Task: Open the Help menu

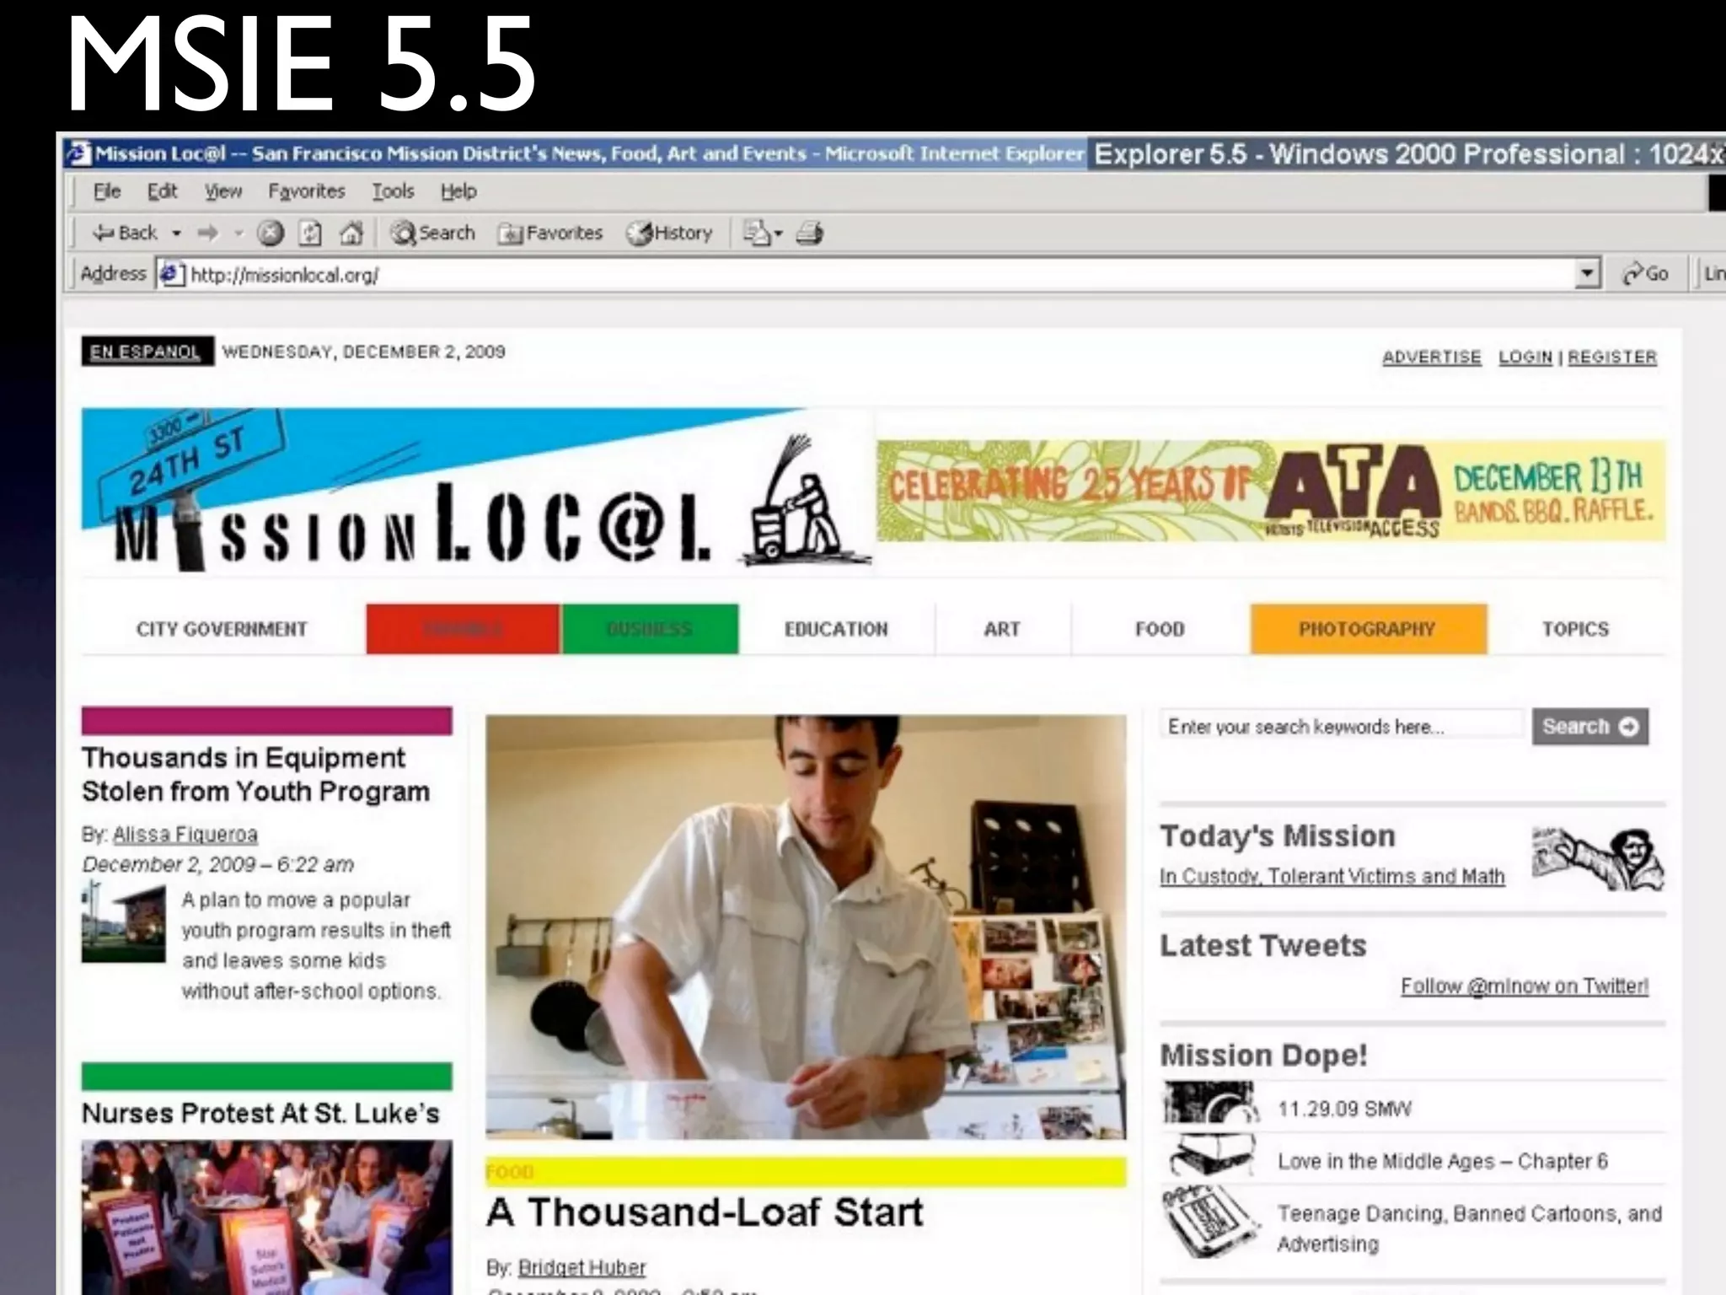Action: (458, 191)
